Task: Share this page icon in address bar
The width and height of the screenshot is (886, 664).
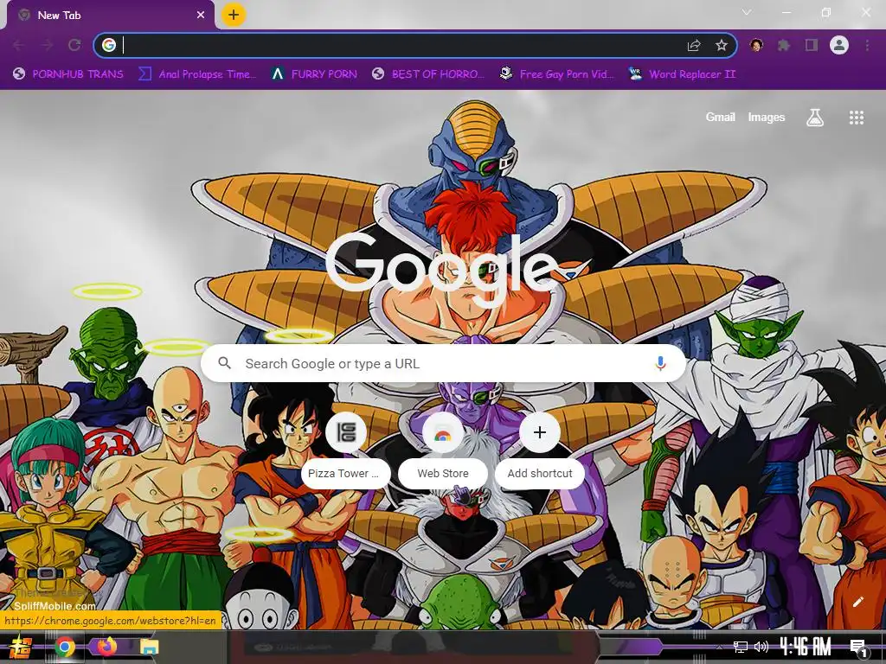Action: [694, 45]
